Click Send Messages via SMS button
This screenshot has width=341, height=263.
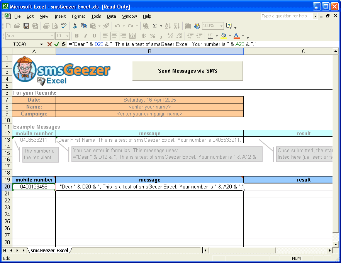[187, 71]
